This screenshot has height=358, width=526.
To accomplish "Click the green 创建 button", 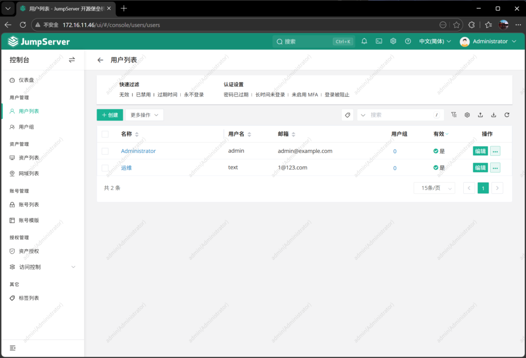I will click(110, 115).
